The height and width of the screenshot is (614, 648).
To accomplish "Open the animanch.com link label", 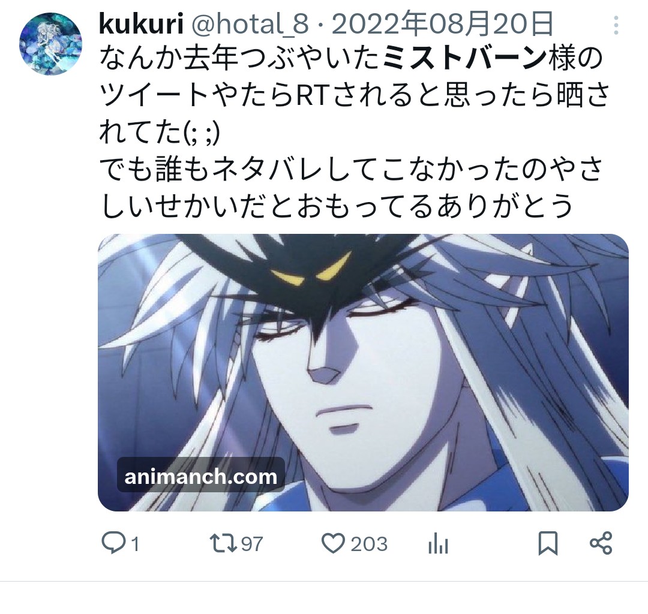I will pyautogui.click(x=201, y=476).
